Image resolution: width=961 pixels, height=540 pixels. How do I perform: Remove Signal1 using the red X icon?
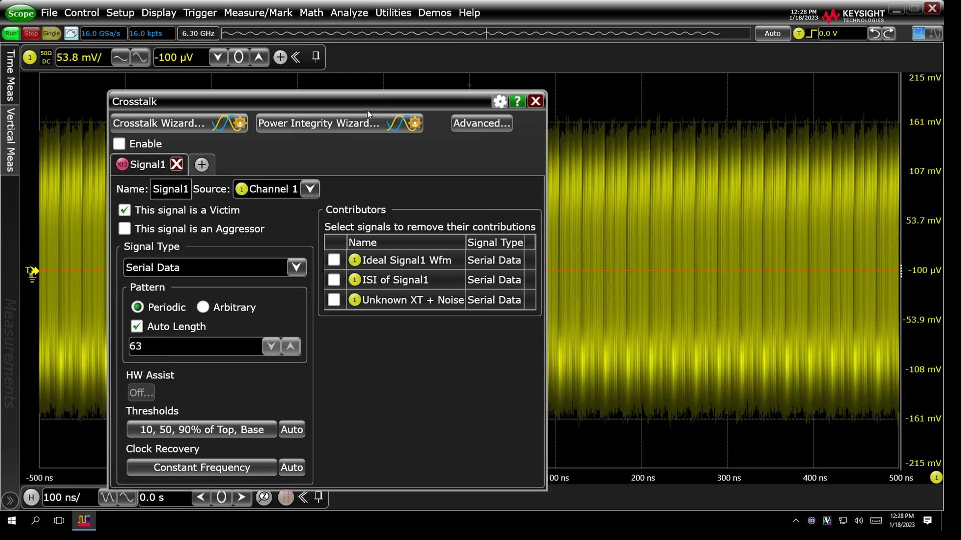pyautogui.click(x=177, y=164)
